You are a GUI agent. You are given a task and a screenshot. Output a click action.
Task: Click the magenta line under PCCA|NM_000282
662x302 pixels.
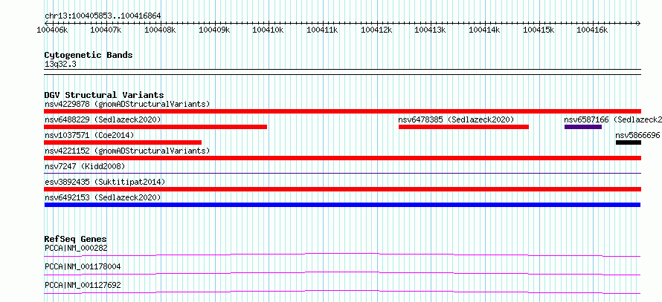[x=342, y=255]
